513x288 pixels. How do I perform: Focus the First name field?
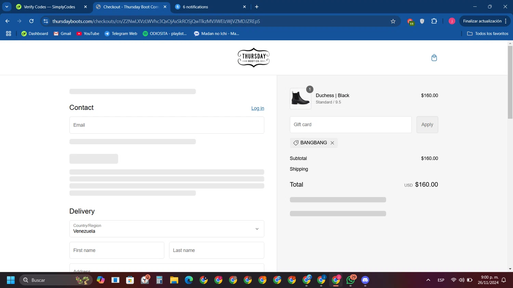pos(117,250)
